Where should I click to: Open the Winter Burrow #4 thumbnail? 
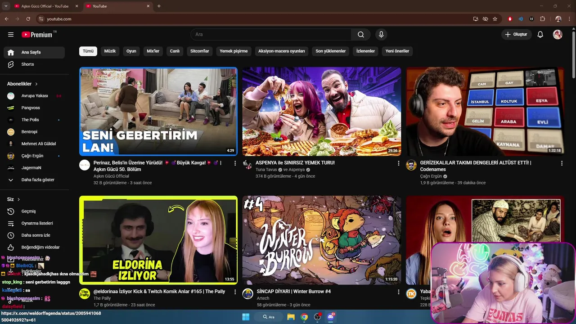pyautogui.click(x=322, y=240)
